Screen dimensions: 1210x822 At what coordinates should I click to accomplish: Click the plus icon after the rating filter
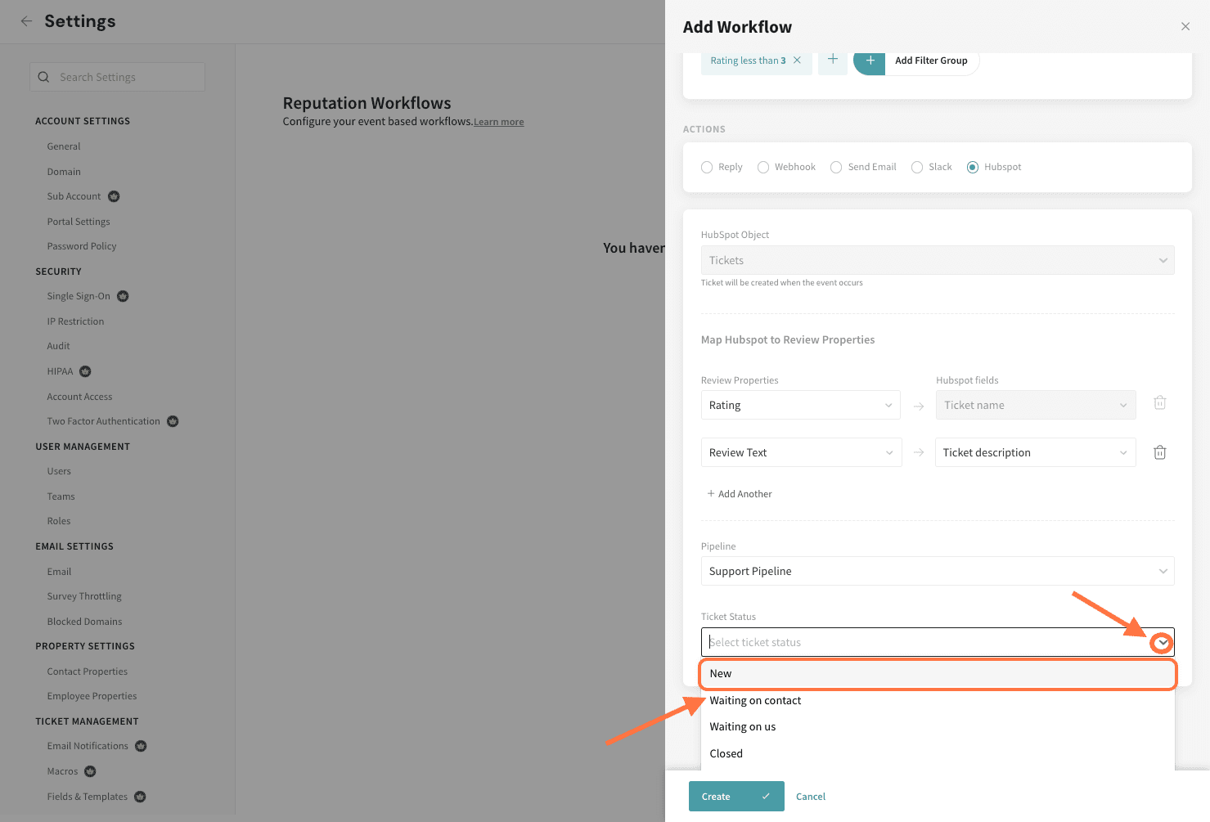[832, 60]
